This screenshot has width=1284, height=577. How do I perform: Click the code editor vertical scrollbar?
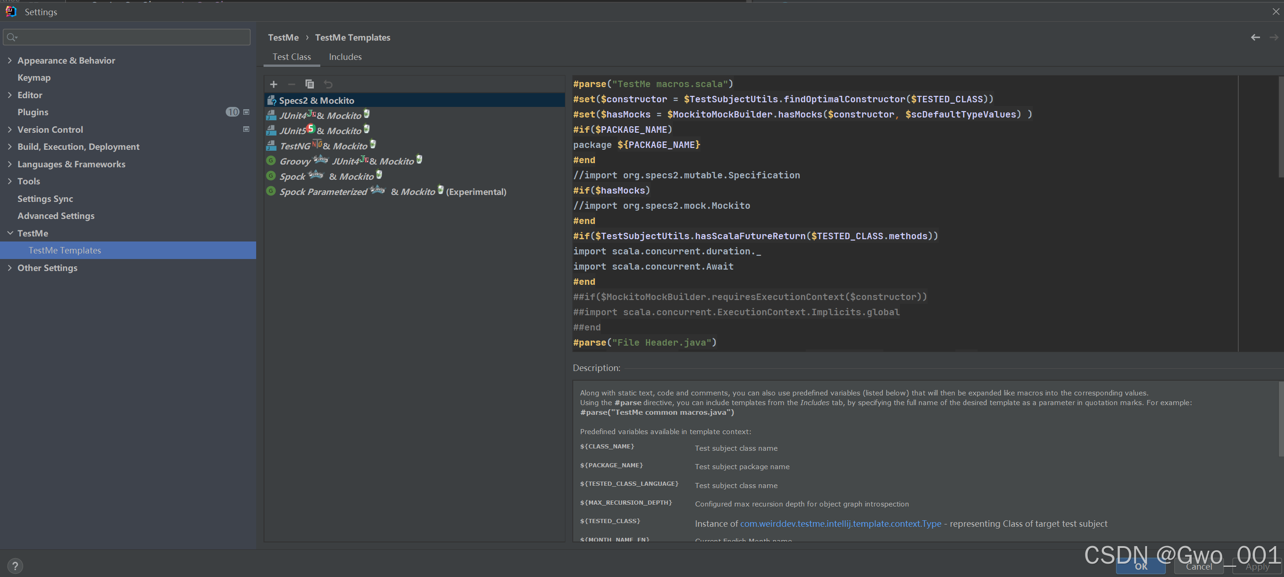pos(1280,127)
